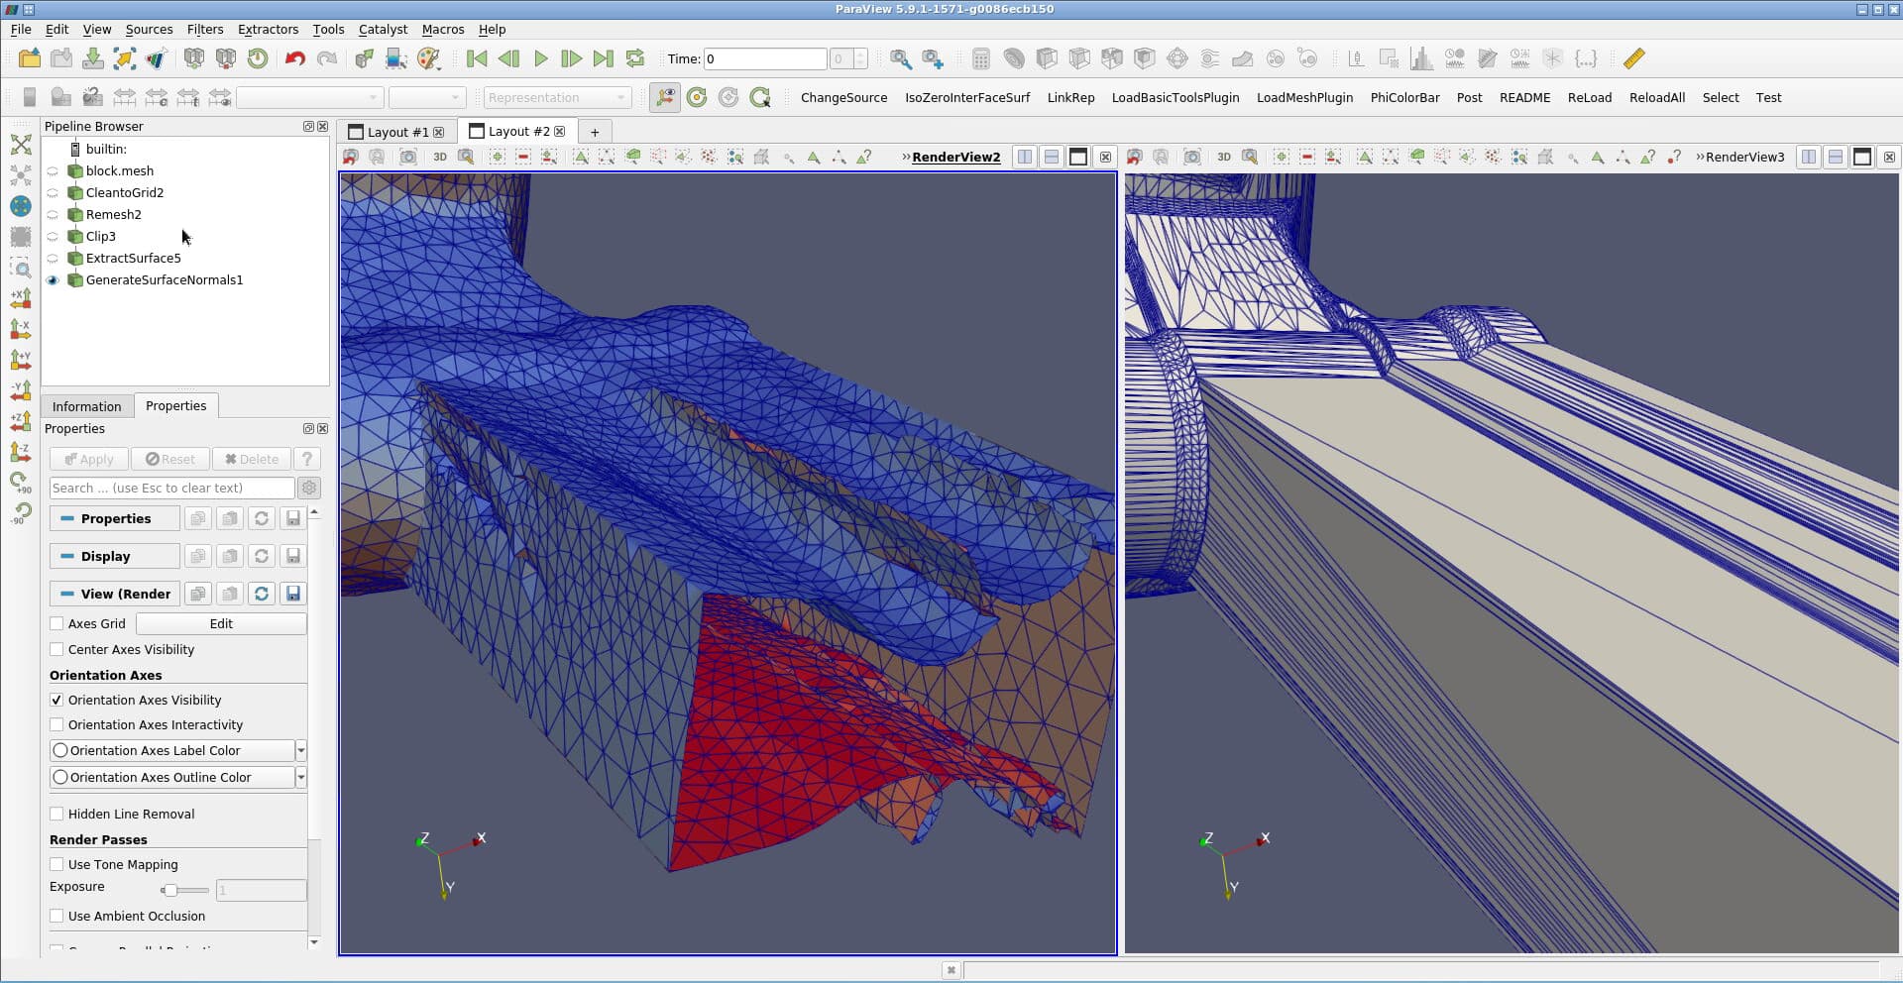This screenshot has width=1903, height=983.
Task: Click the ruler icon in main toolbar
Action: [1633, 58]
